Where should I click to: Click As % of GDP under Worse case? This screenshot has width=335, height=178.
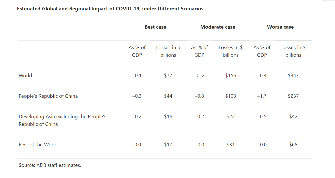(x=262, y=51)
